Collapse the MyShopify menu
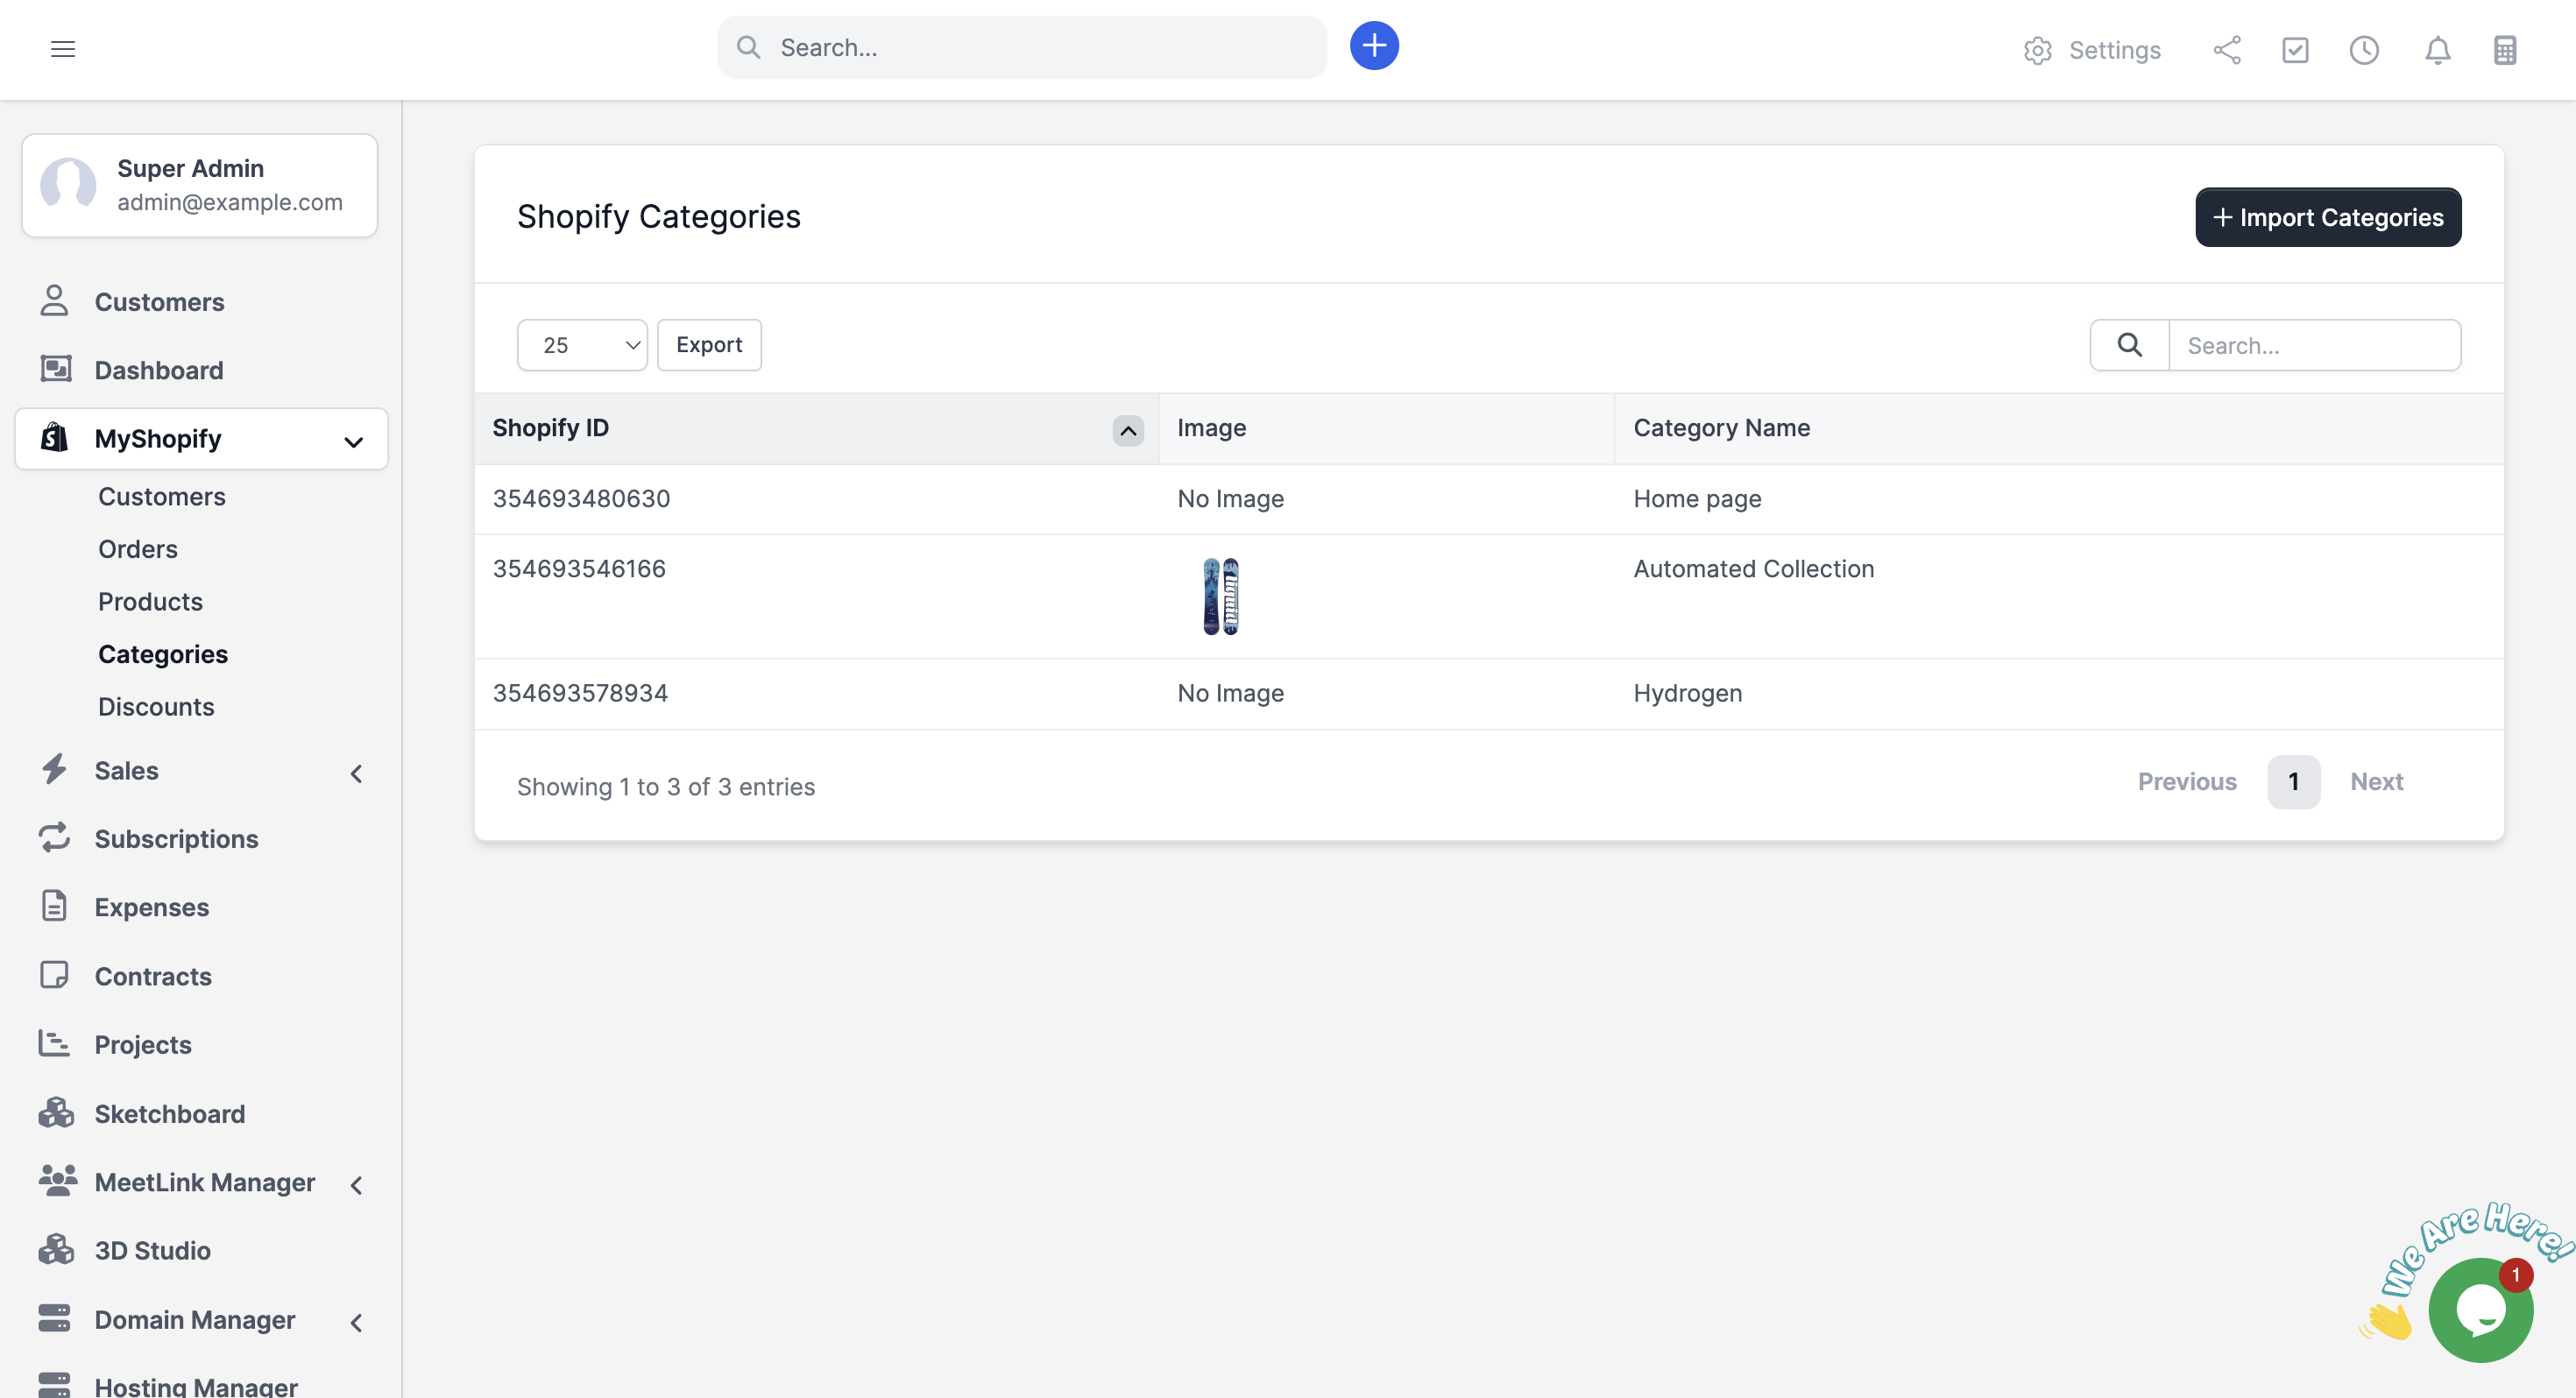This screenshot has height=1398, width=2576. [x=352, y=440]
